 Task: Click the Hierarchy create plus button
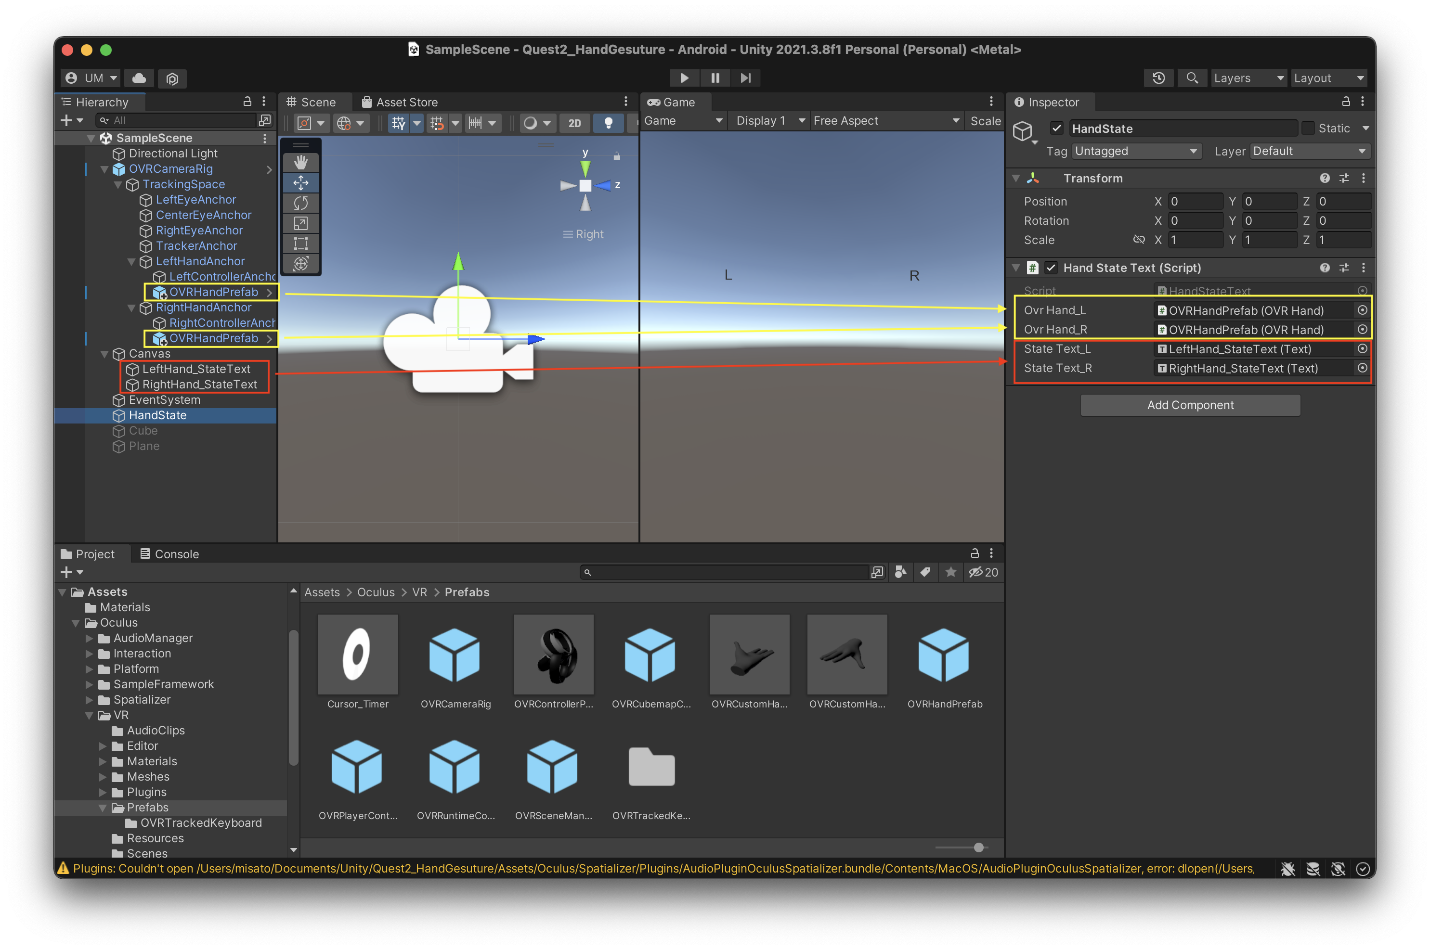point(71,121)
